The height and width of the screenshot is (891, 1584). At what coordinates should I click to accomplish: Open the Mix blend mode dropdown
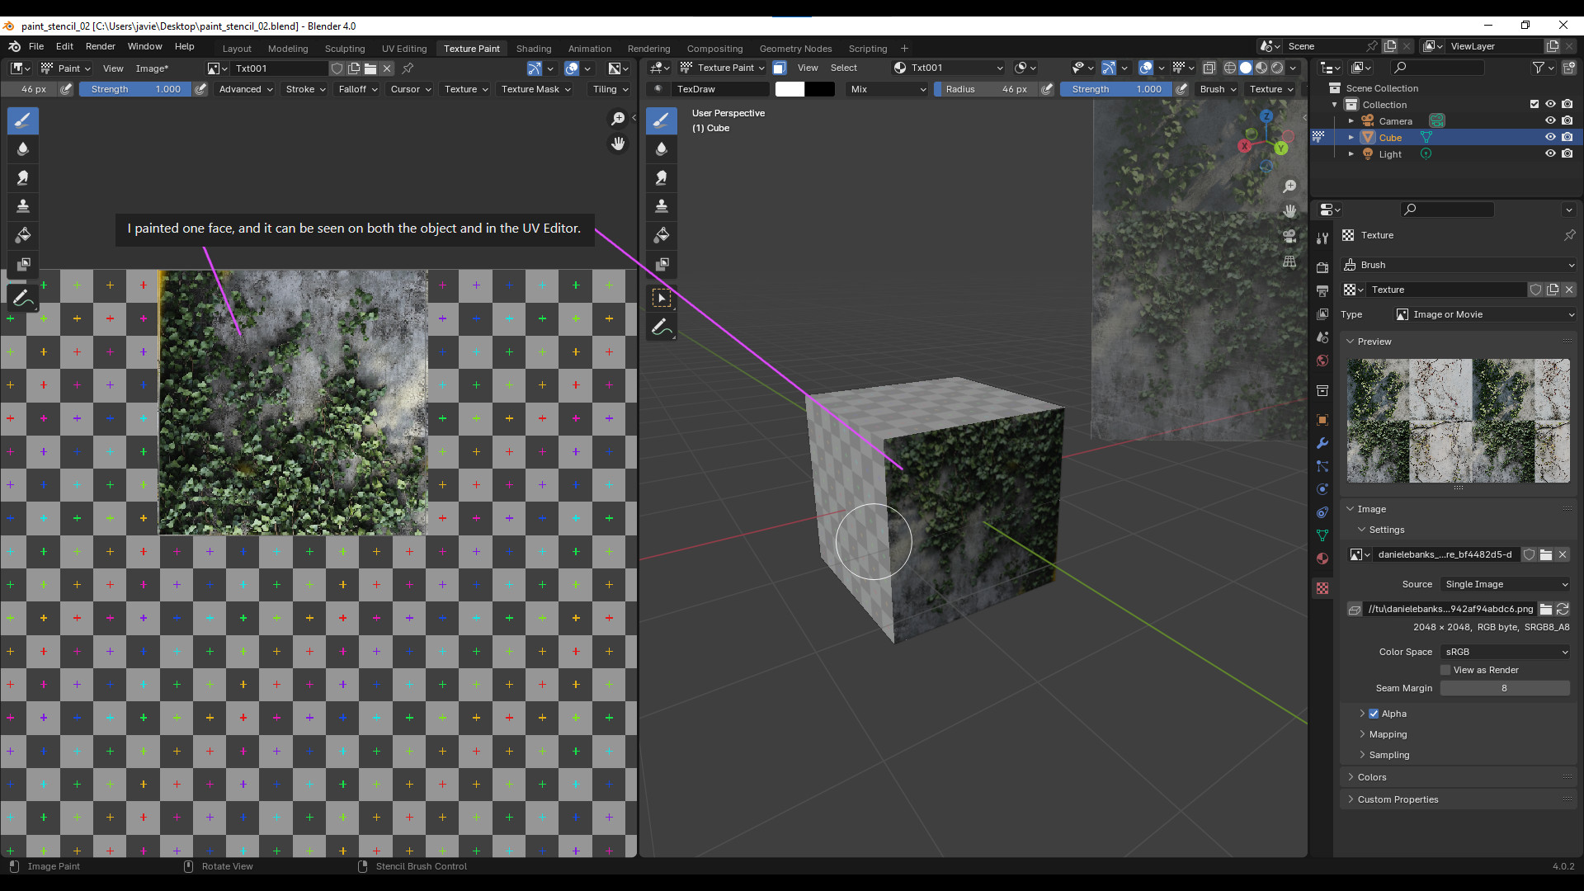[x=888, y=89]
